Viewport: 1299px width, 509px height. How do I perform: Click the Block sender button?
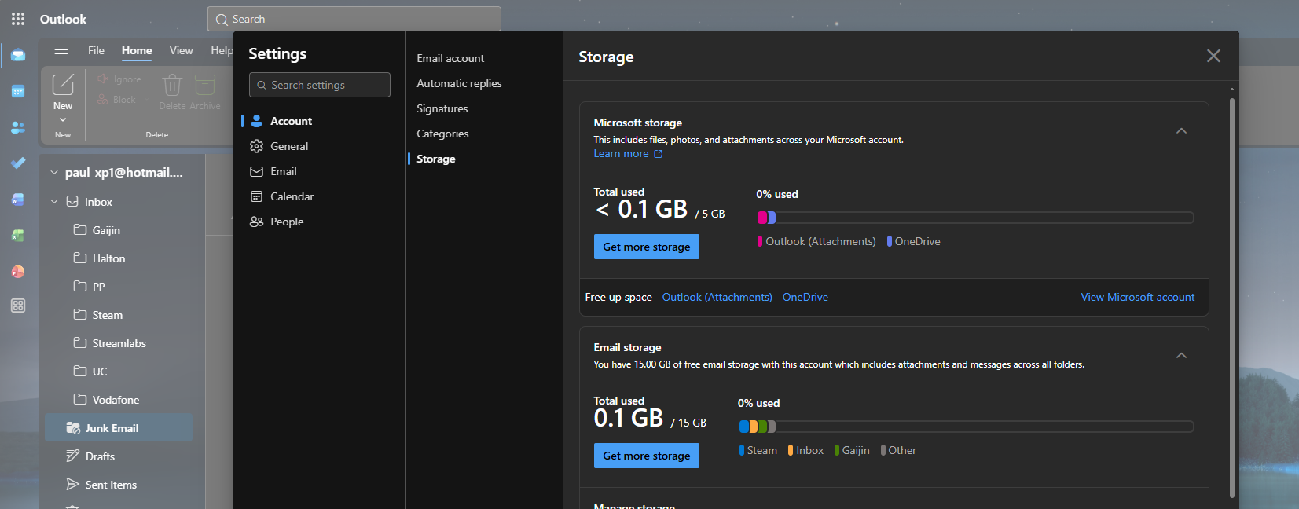click(x=116, y=100)
